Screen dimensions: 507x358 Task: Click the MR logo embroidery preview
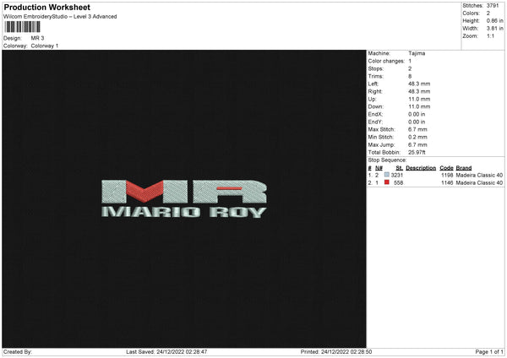coord(184,192)
